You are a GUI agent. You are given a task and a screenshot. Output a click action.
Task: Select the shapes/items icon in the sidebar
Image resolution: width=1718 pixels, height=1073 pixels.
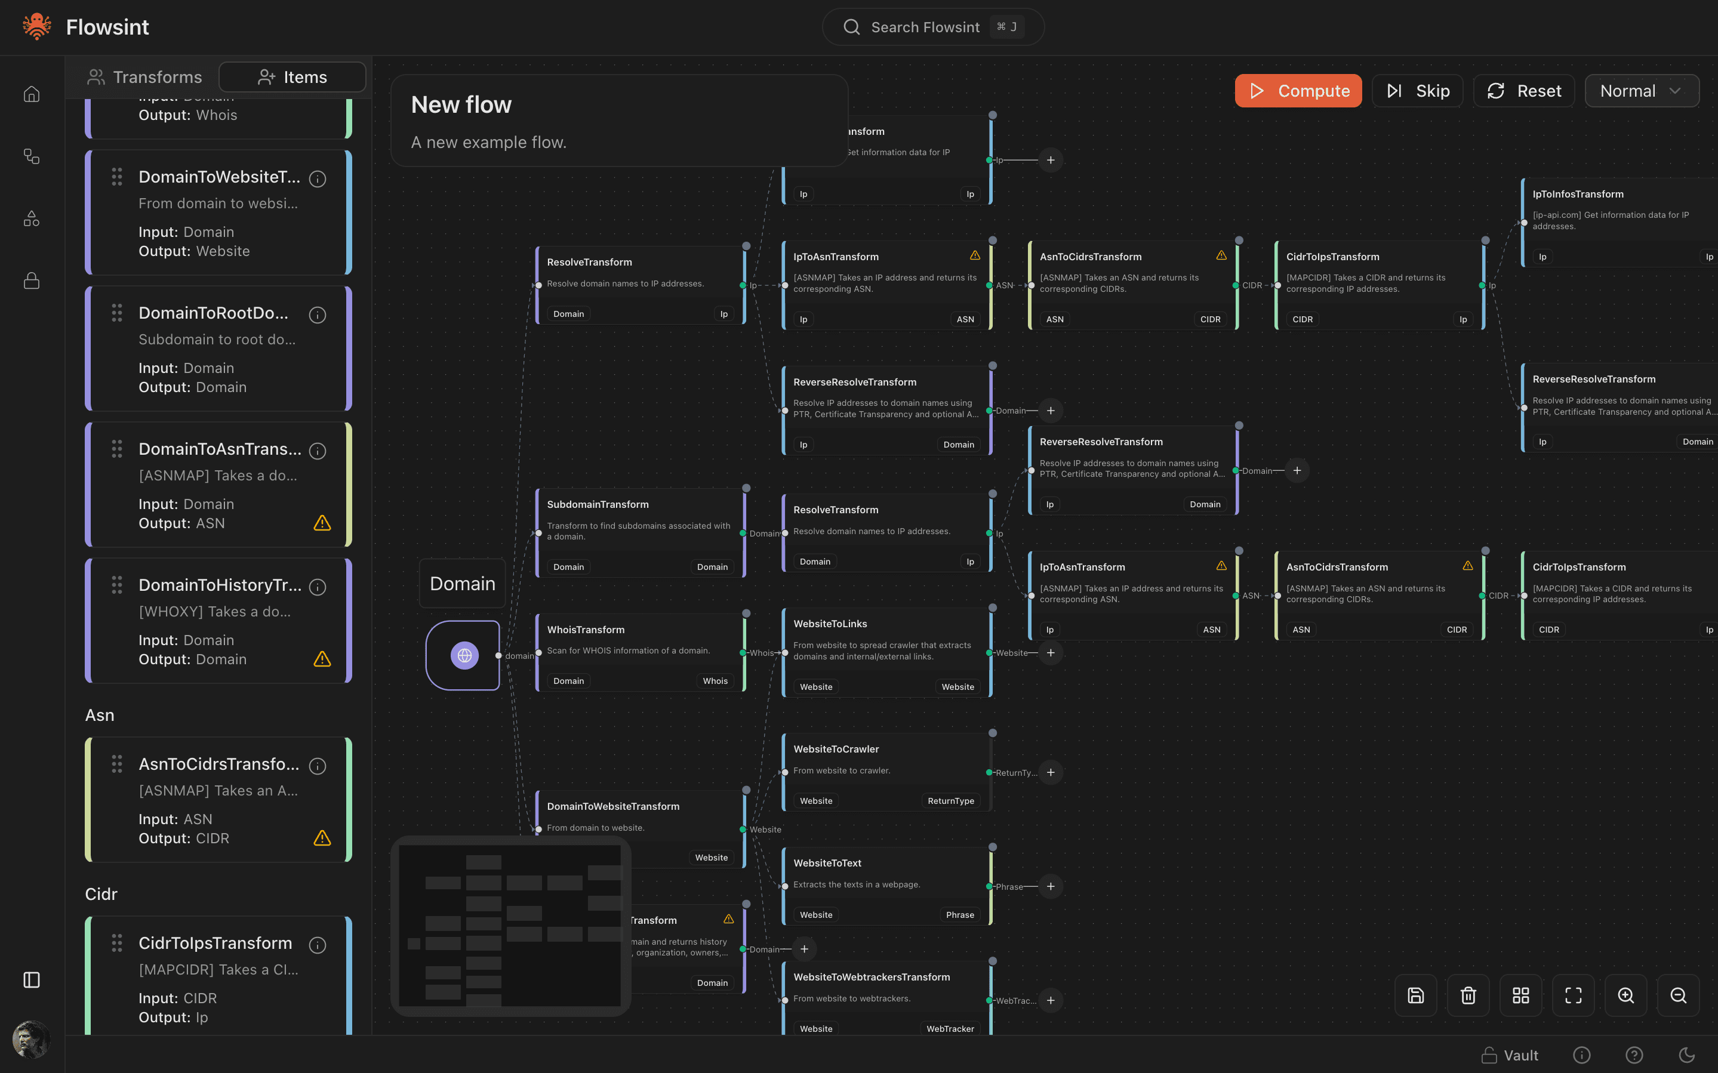(31, 218)
